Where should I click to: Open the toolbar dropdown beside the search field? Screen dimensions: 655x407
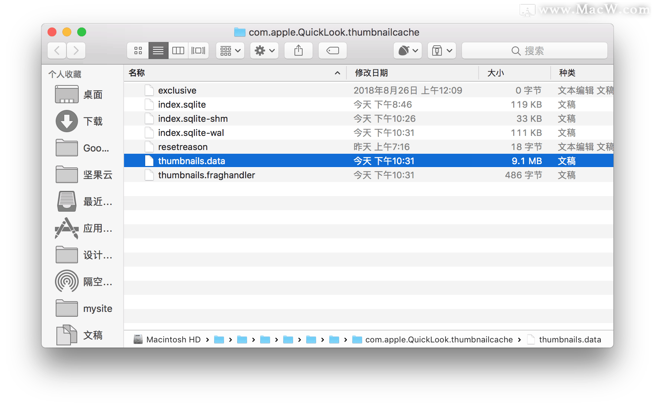[x=442, y=51]
